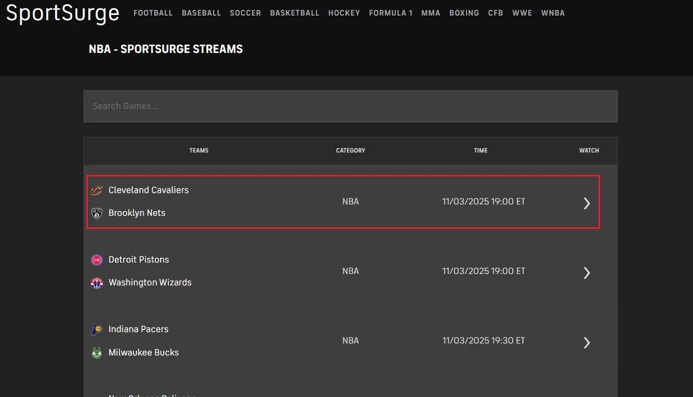
Task: Open the BASKETBALL nav item
Action: (295, 13)
